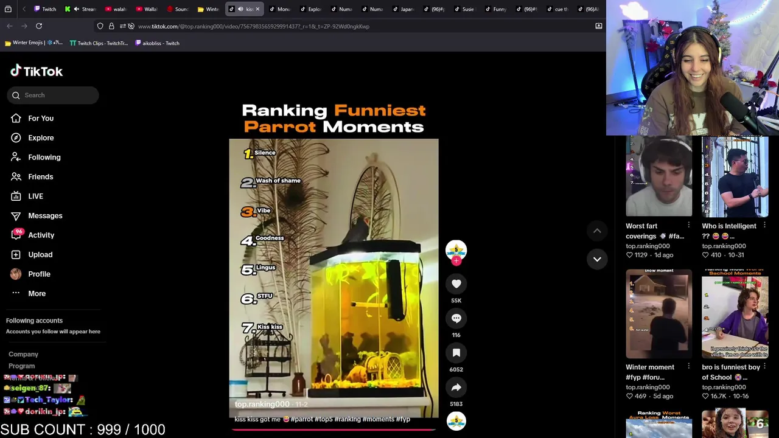Viewport: 779px width, 438px height.
Task: Open options for Worst fart coverings
Action: click(x=688, y=226)
